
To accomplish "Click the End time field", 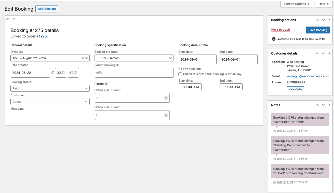I will [231, 87].
